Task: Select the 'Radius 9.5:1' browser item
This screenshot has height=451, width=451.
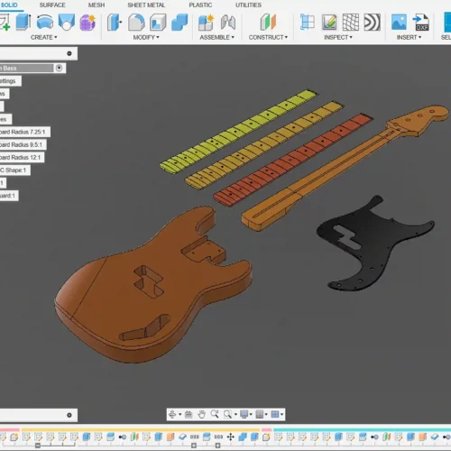Action: tap(23, 144)
